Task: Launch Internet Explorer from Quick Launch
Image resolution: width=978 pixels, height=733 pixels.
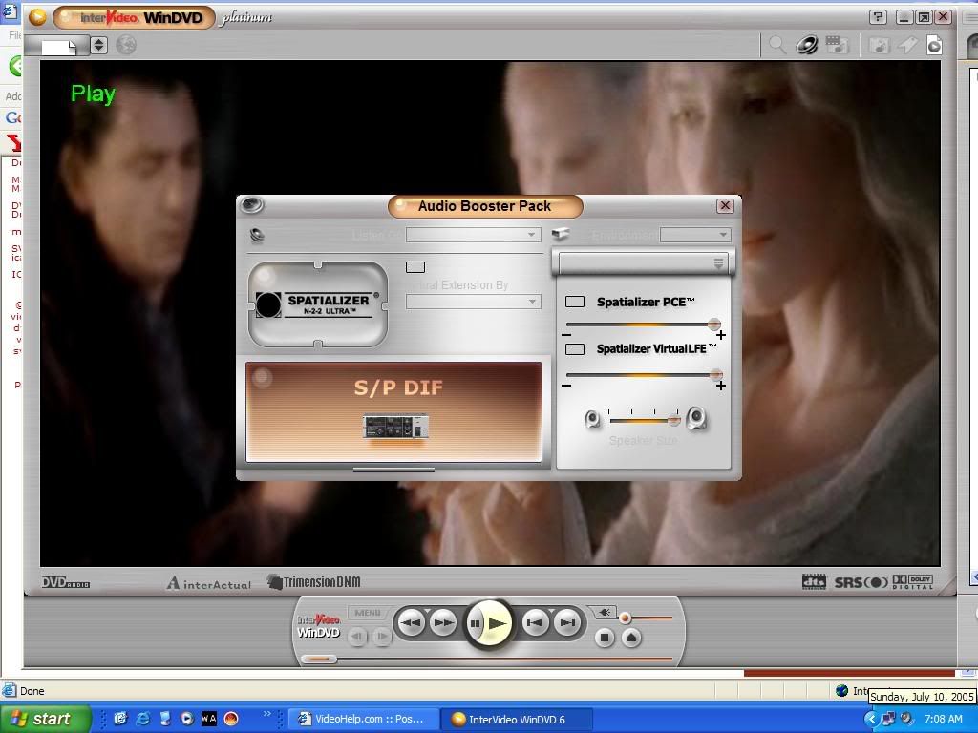Action: point(143,719)
